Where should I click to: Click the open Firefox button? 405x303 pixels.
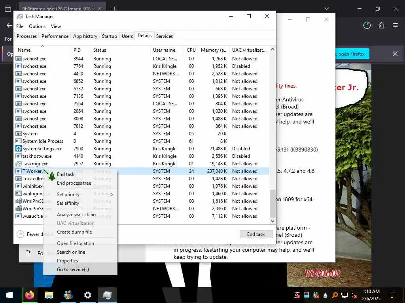click(x=352, y=54)
